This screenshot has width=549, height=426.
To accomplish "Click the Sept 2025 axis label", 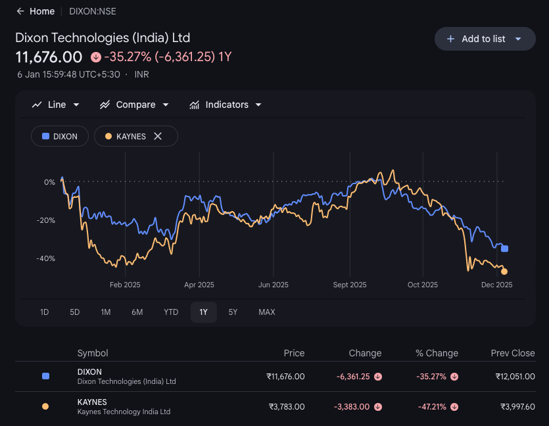I will 350,285.
